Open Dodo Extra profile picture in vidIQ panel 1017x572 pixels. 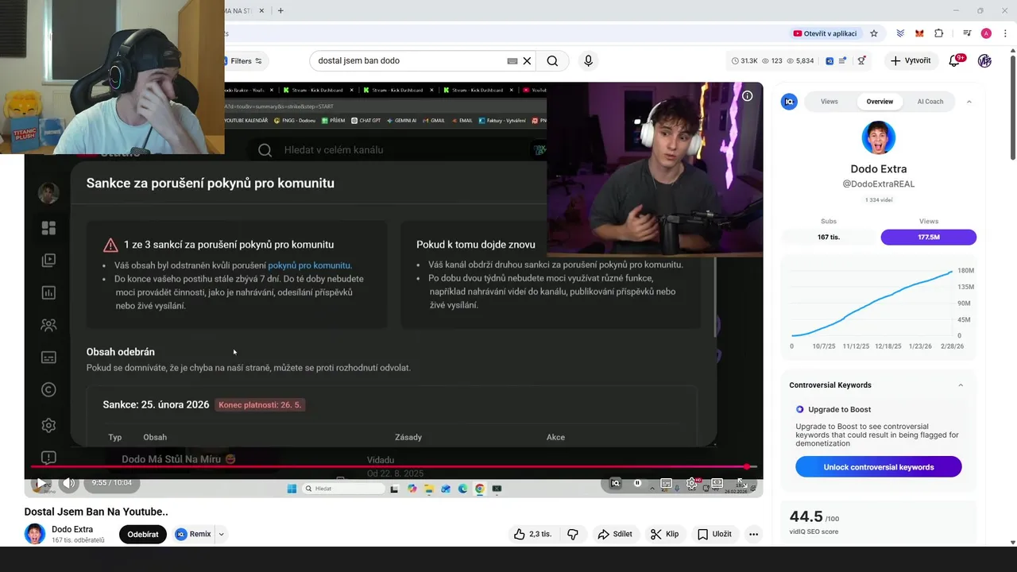pyautogui.click(x=879, y=138)
